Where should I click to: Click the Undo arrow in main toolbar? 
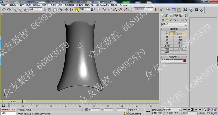[x=4, y=9]
